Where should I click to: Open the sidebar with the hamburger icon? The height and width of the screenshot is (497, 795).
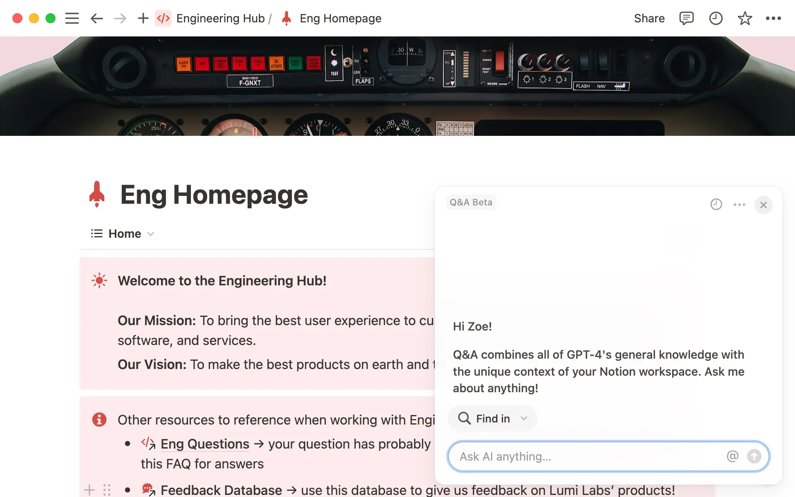72,18
